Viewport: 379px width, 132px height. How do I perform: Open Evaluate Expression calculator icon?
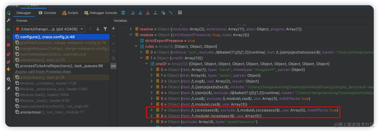[180, 13]
